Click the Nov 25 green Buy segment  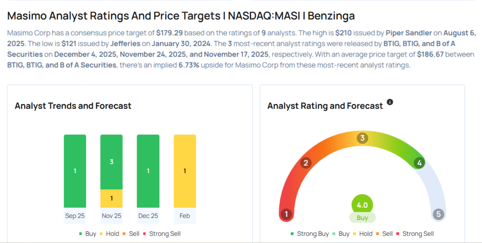[x=112, y=162]
